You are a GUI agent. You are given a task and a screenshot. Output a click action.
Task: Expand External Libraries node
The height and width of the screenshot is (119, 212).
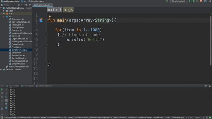1,69
